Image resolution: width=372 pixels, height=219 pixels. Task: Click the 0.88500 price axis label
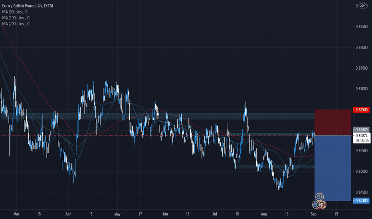(362, 27)
